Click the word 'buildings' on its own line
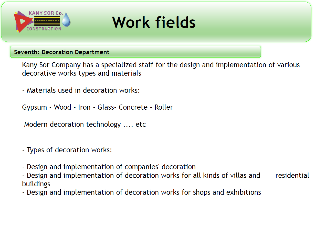 click(36, 184)
